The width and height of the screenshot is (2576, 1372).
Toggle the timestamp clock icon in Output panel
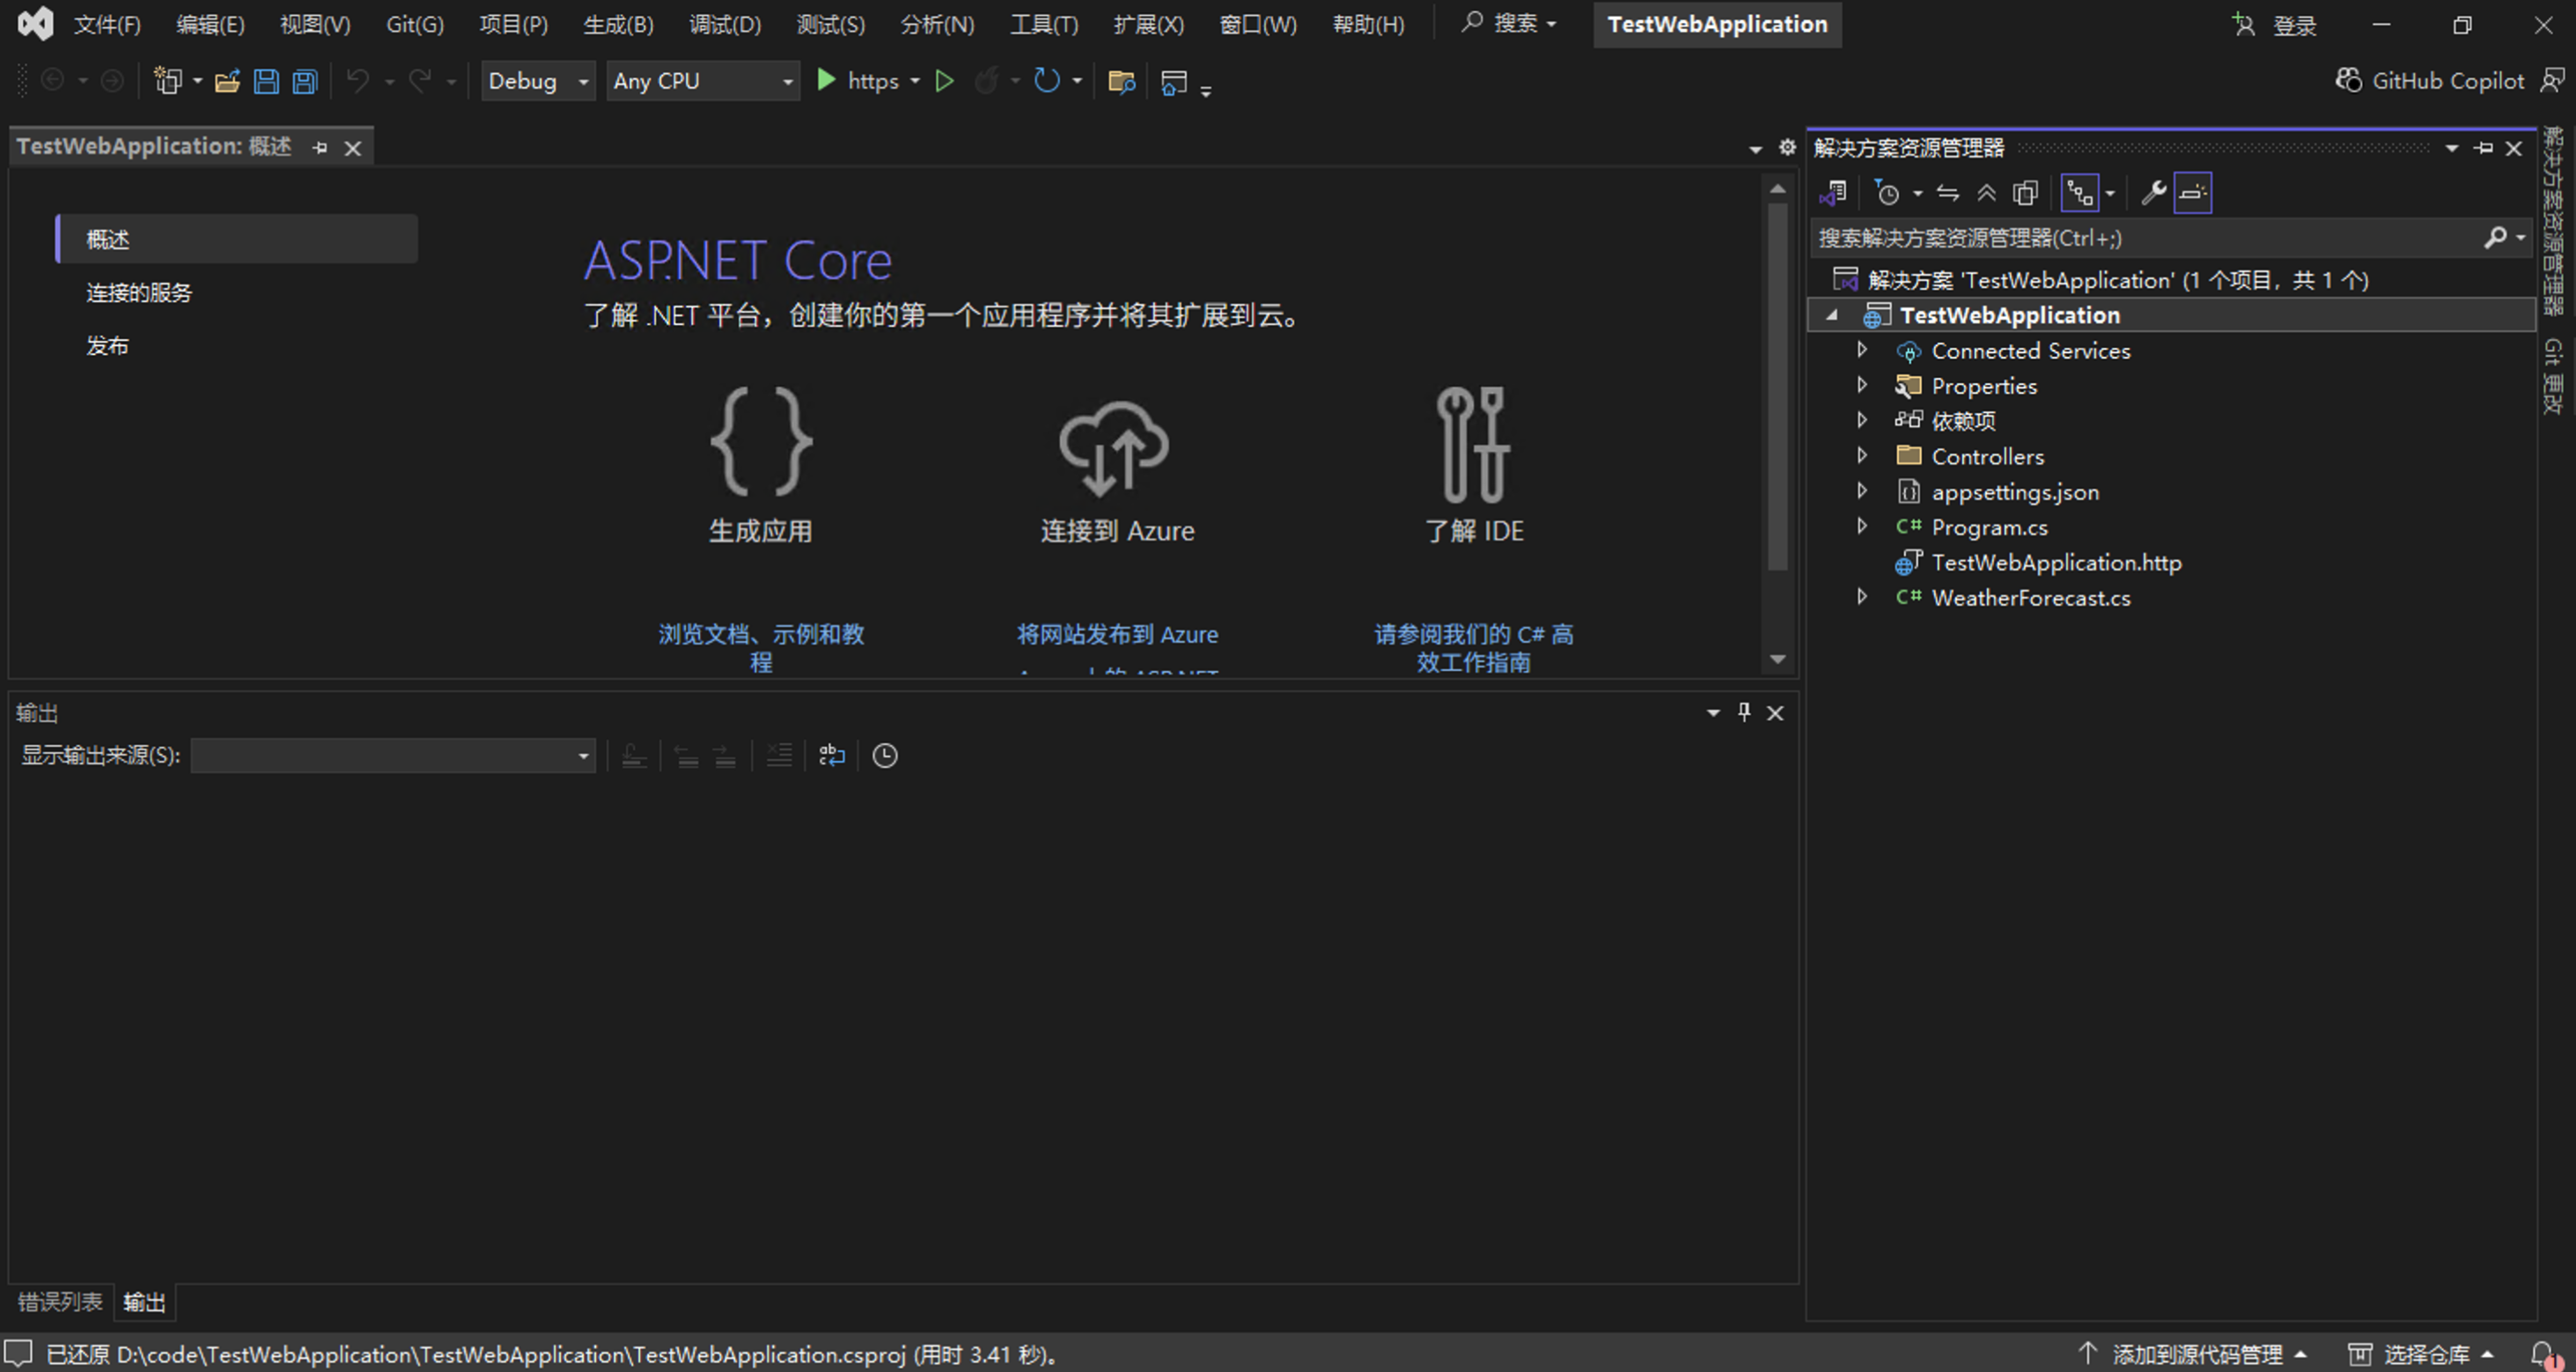pyautogui.click(x=885, y=756)
